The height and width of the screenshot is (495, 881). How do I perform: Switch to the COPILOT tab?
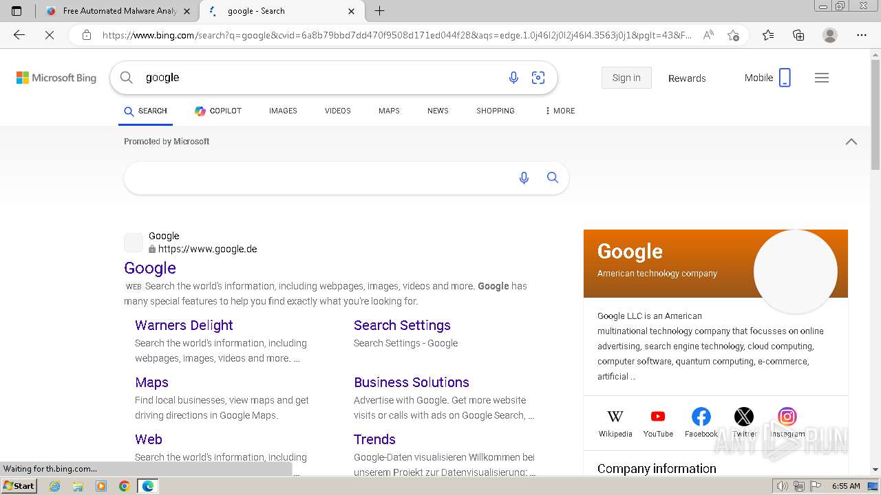218,111
